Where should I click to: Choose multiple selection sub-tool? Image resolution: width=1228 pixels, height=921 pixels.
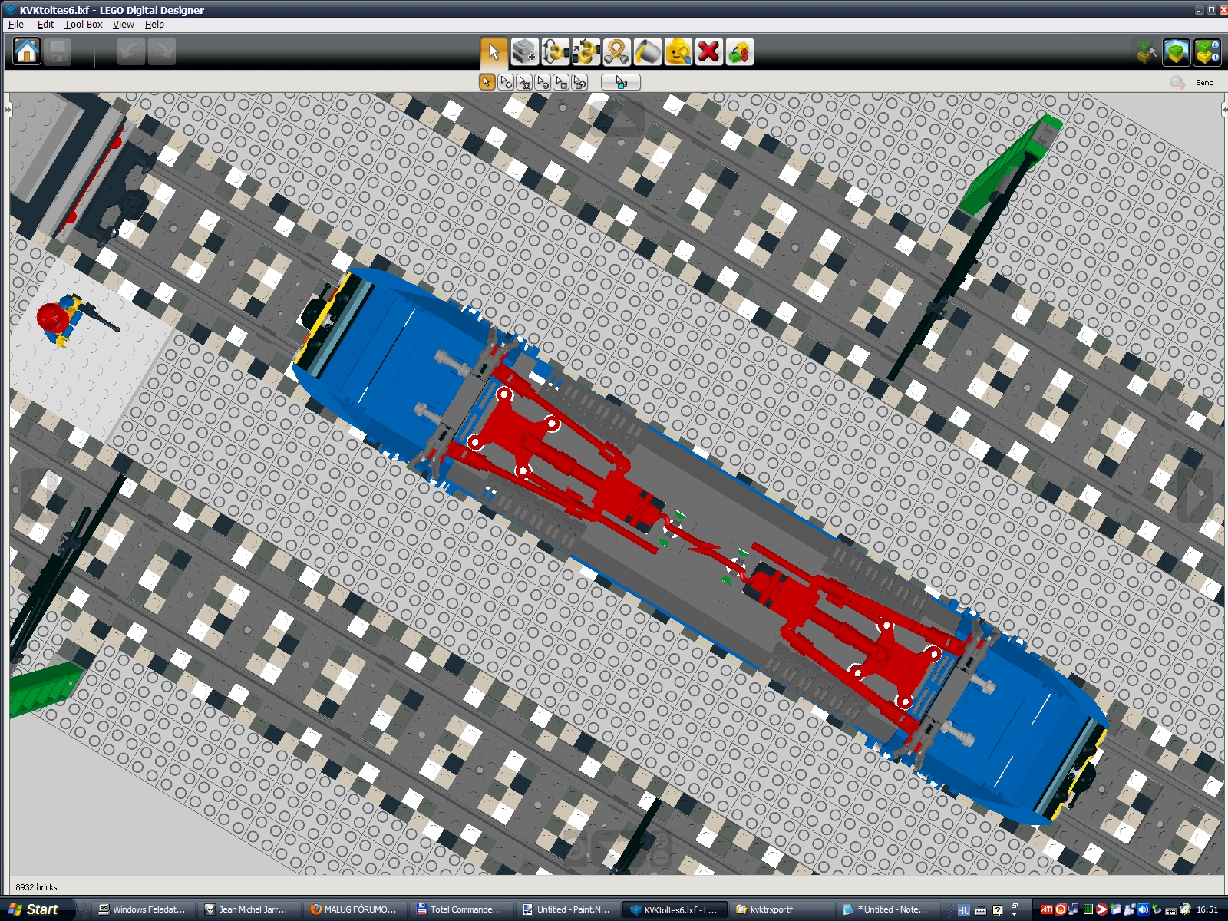coord(506,82)
